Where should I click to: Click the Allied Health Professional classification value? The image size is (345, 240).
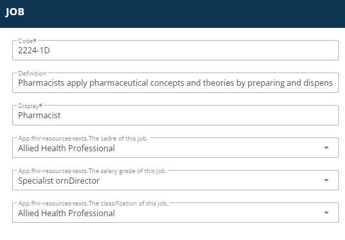pyautogui.click(x=67, y=213)
